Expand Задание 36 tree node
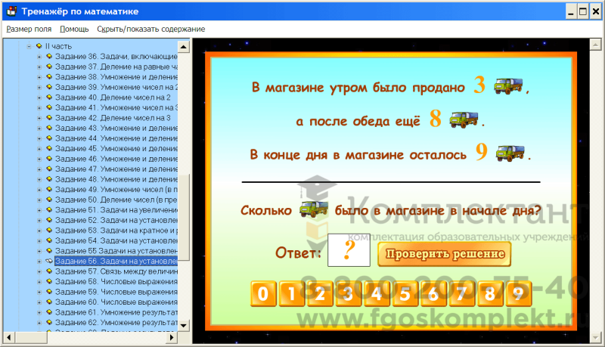 [x=39, y=57]
